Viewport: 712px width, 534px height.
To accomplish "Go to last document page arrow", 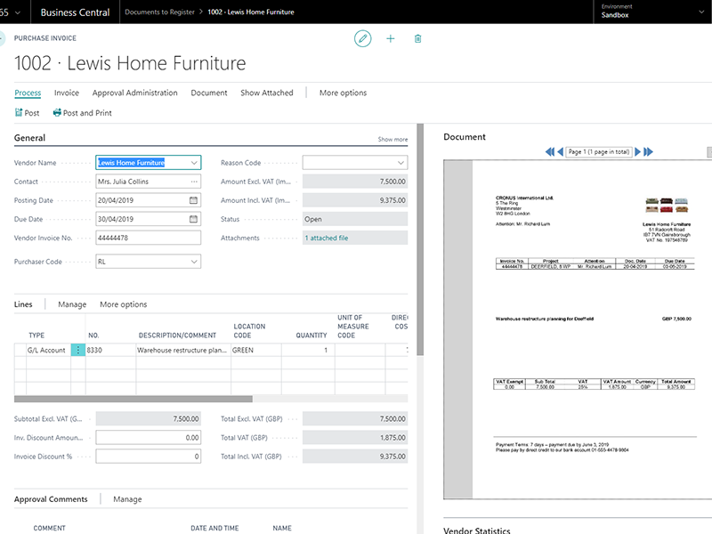I will tap(649, 151).
